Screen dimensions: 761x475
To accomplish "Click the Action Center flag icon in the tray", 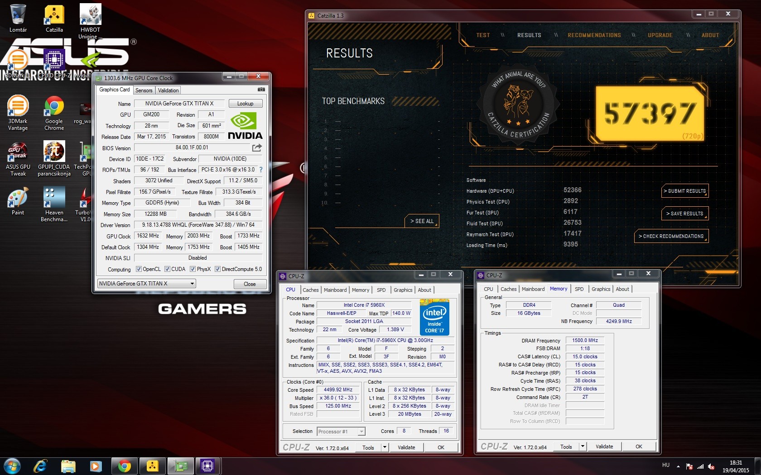I will (689, 466).
